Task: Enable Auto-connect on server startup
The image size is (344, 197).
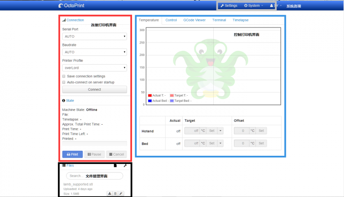Action: coord(64,82)
